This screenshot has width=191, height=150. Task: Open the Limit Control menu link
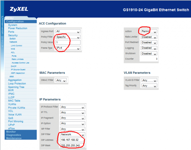pyautogui.click(x=16, y=46)
